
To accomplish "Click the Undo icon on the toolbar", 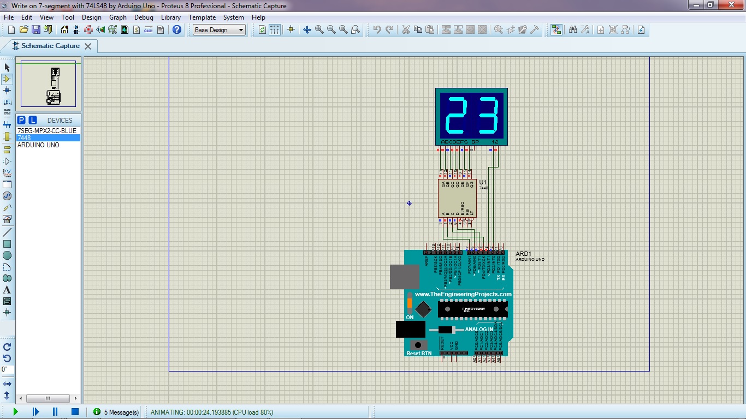I will pyautogui.click(x=378, y=29).
